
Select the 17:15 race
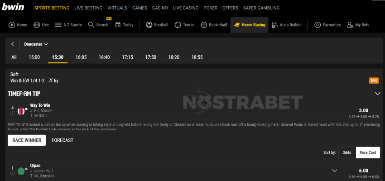127,57
